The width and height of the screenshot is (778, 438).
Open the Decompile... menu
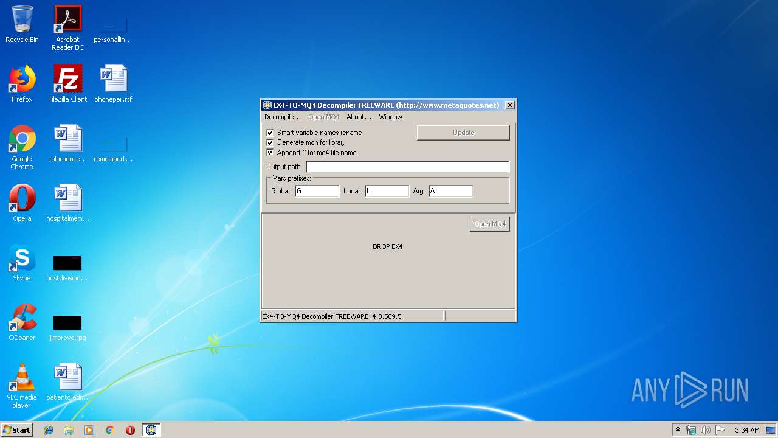click(282, 117)
